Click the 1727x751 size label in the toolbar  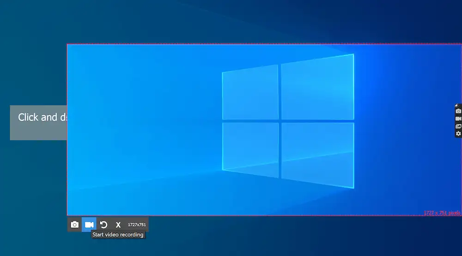click(137, 225)
